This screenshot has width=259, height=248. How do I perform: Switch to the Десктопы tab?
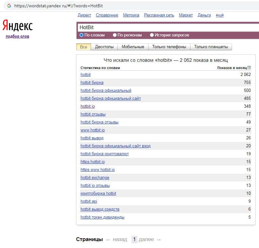coord(104,47)
